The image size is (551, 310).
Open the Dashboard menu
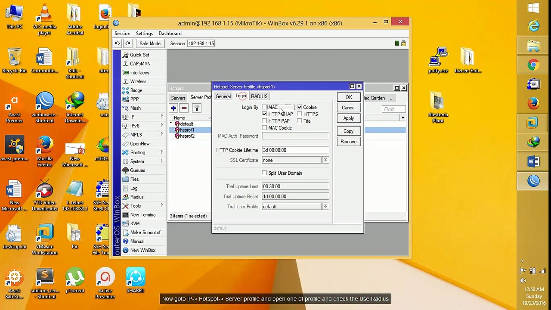click(170, 34)
